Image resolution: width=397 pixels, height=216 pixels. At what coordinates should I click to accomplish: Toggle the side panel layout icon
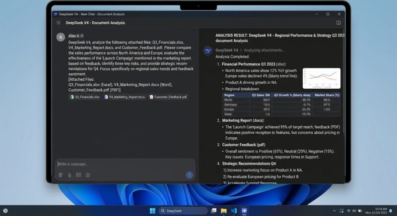tap(338, 23)
